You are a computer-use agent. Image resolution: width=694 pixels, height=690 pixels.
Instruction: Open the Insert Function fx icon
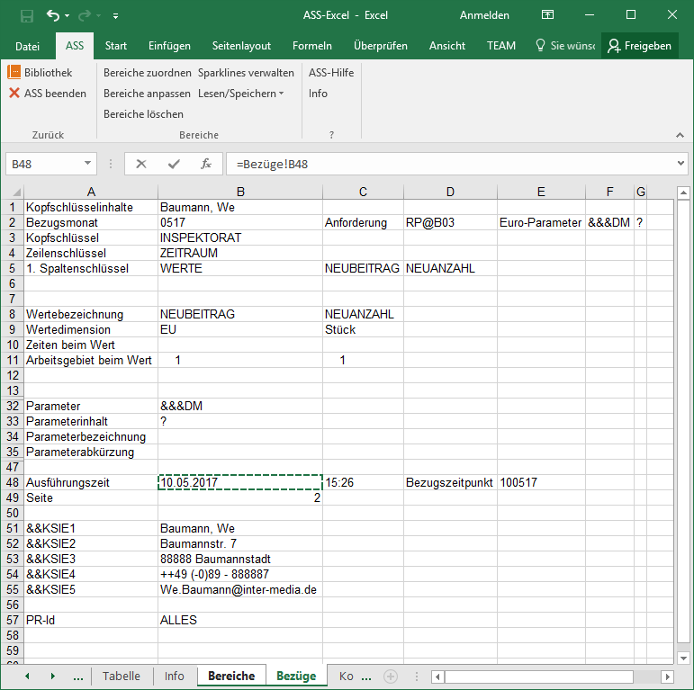point(205,164)
